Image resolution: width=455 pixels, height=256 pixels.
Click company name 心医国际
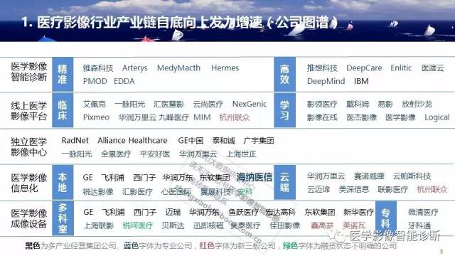176,191
